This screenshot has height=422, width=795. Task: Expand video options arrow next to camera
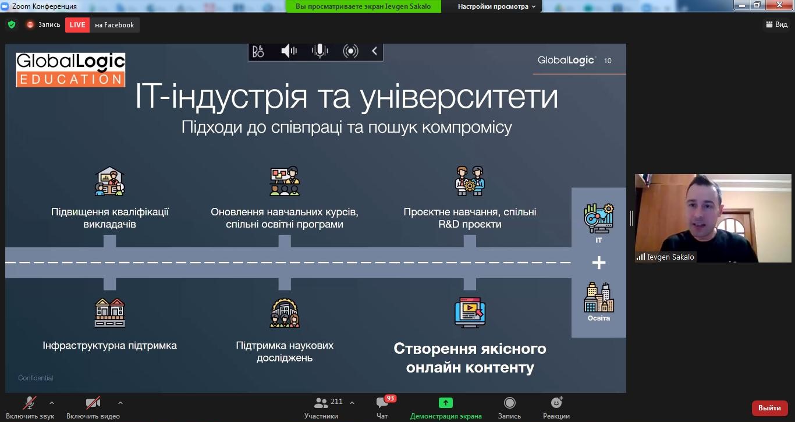pyautogui.click(x=120, y=403)
